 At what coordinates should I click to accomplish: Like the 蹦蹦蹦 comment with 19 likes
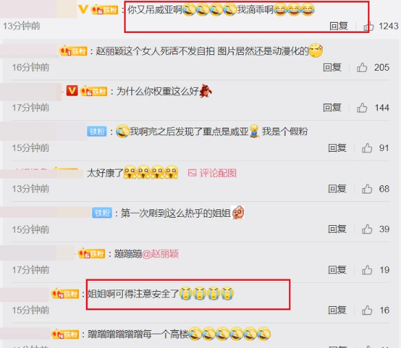point(367,270)
